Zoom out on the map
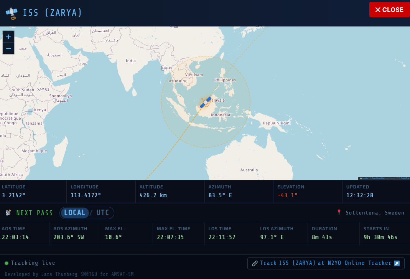410x279 pixels. [8, 48]
